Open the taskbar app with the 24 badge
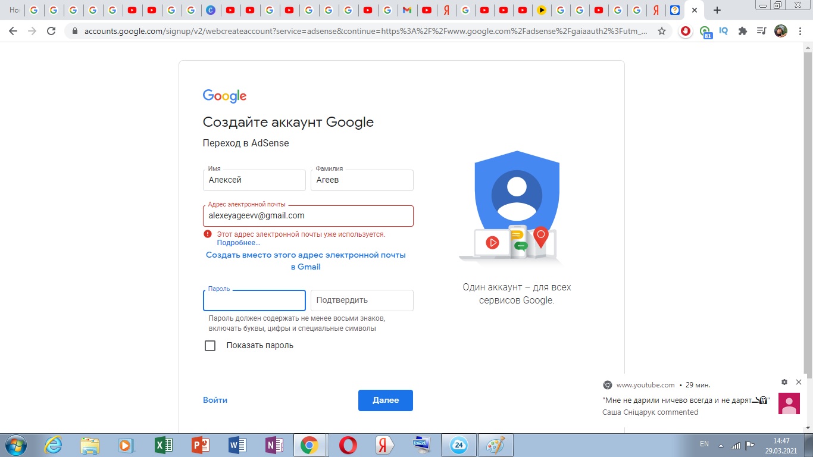The image size is (813, 457). [459, 445]
